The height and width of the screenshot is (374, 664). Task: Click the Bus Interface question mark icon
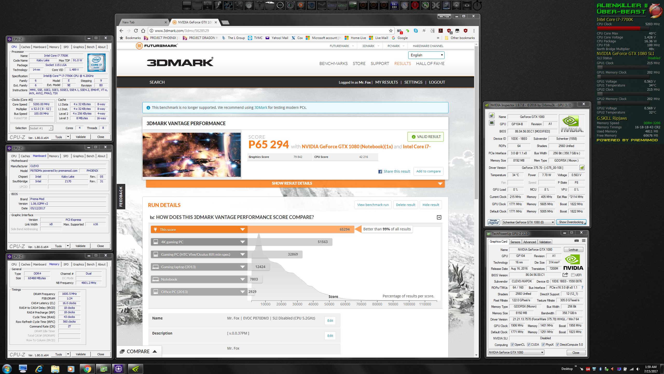[582, 288]
